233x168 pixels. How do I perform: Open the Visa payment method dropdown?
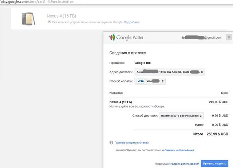point(150,81)
